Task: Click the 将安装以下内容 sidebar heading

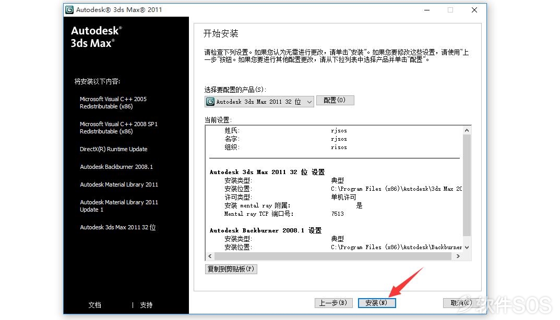Action: coord(97,81)
